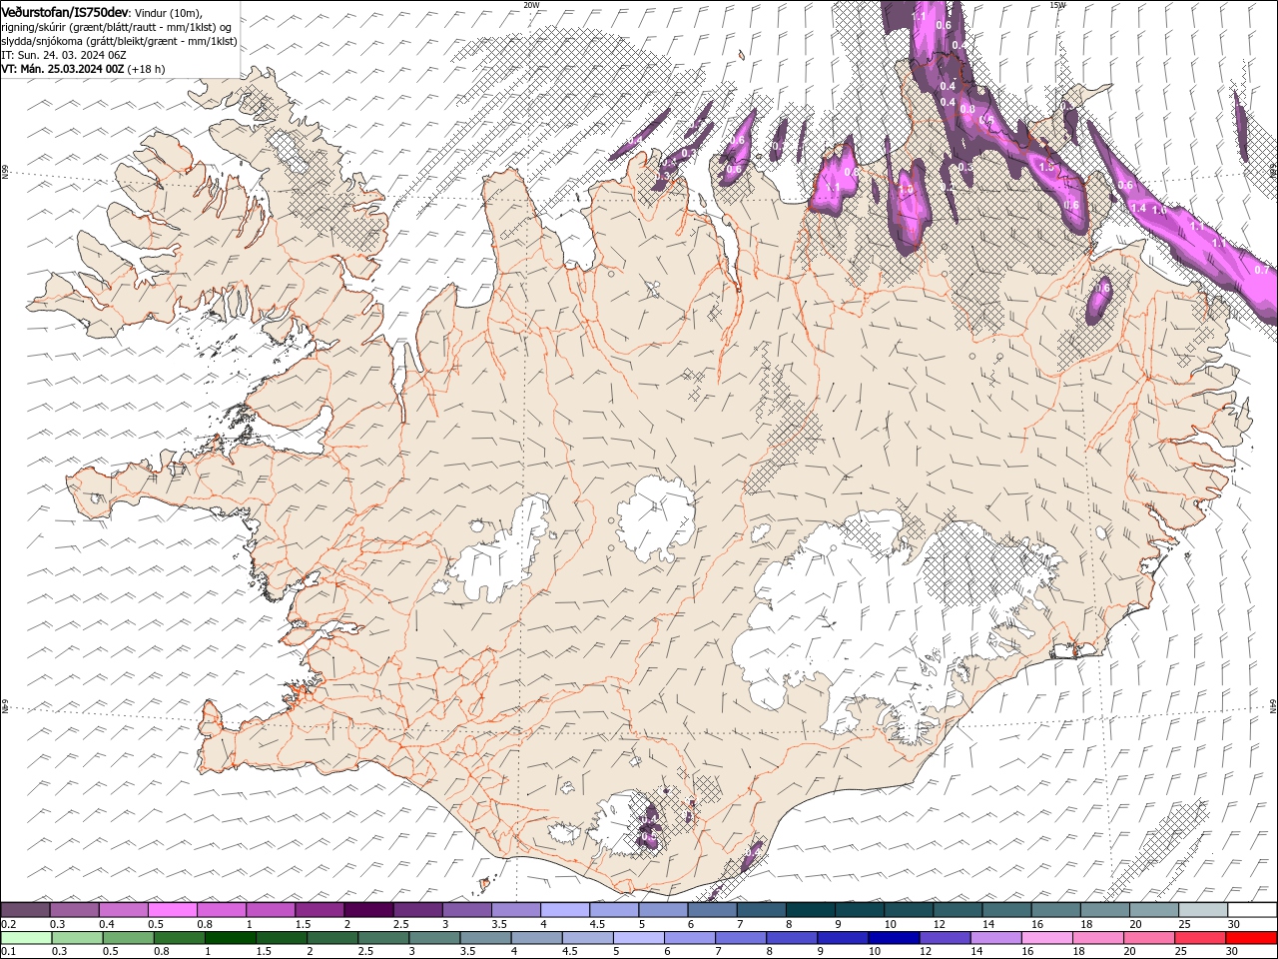The image size is (1278, 959).
Task: Click the '(+18 h)' forecast offset text
Action: (147, 69)
